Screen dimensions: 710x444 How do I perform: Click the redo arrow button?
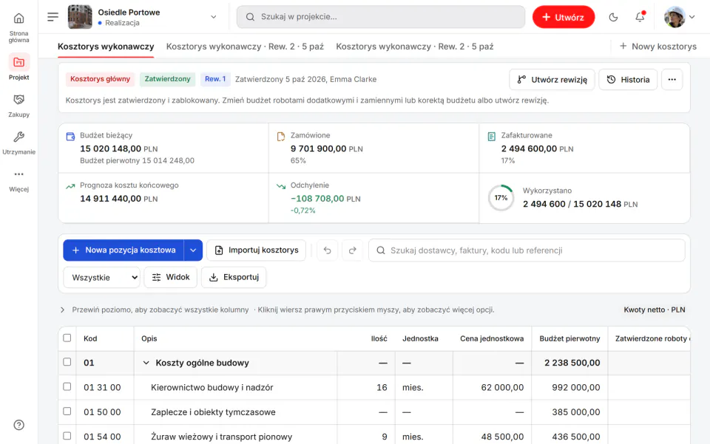pos(353,250)
